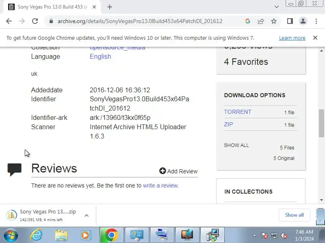This screenshot has width=325, height=243.
Task: Bookmark this page with the star
Action: (x=274, y=21)
